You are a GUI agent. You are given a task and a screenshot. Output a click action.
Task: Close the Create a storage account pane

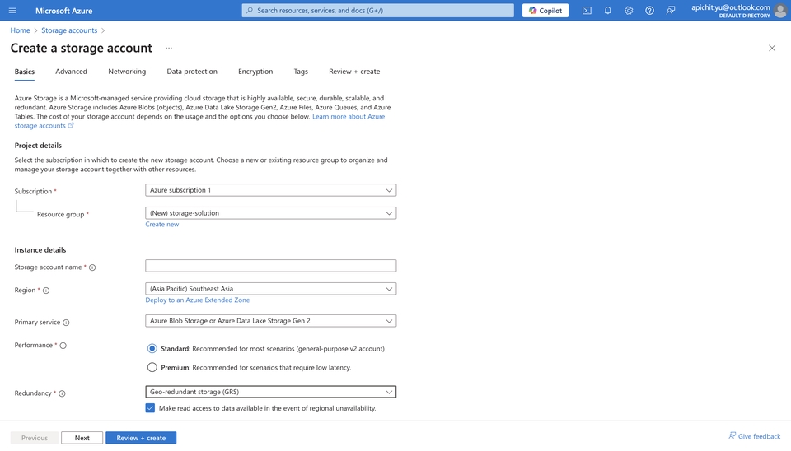click(x=772, y=48)
